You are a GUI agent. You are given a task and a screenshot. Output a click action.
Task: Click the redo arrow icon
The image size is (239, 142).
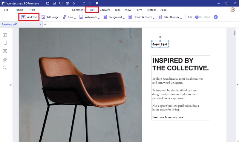coord(90,3)
